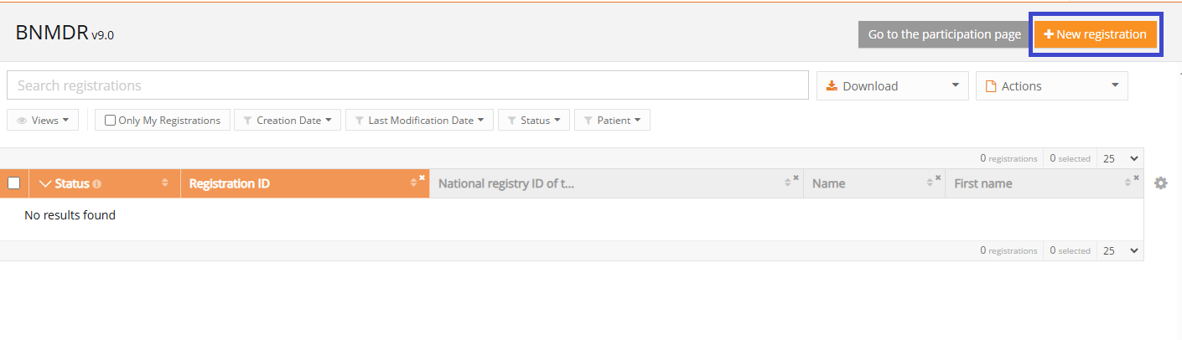The image size is (1182, 340).
Task: Sort the Name column using its arrows
Action: click(x=930, y=183)
